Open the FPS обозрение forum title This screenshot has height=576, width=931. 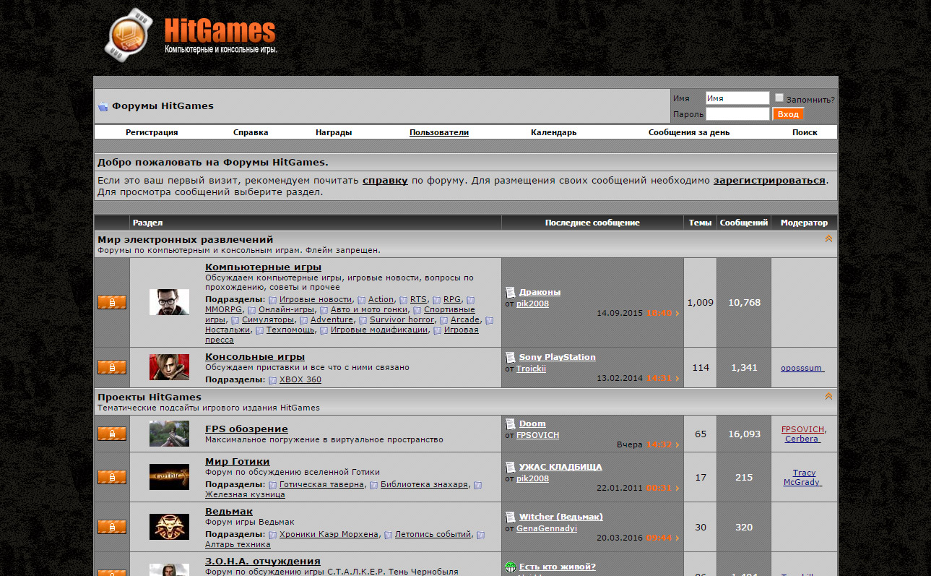click(x=246, y=429)
